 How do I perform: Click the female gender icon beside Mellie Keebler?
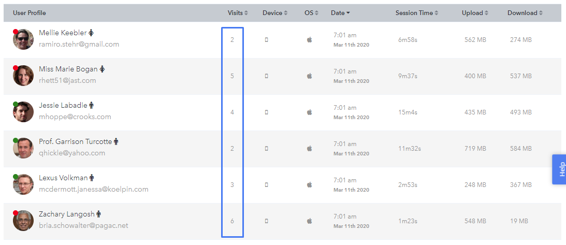coord(91,33)
